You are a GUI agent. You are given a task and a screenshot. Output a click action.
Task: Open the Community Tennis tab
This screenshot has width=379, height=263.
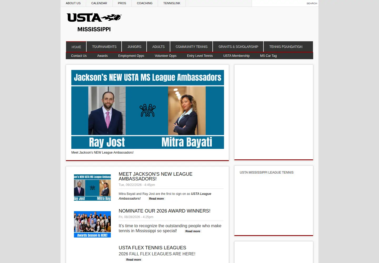pyautogui.click(x=191, y=47)
